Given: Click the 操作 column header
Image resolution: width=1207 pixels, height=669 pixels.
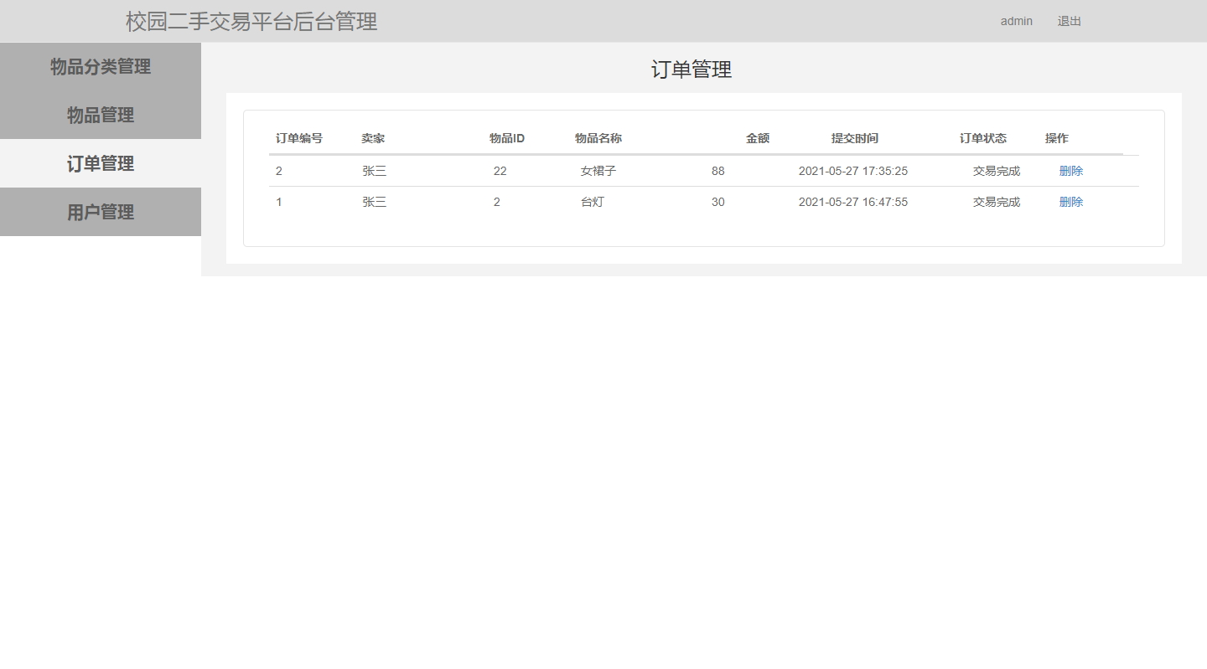Looking at the screenshot, I should [x=1057, y=138].
